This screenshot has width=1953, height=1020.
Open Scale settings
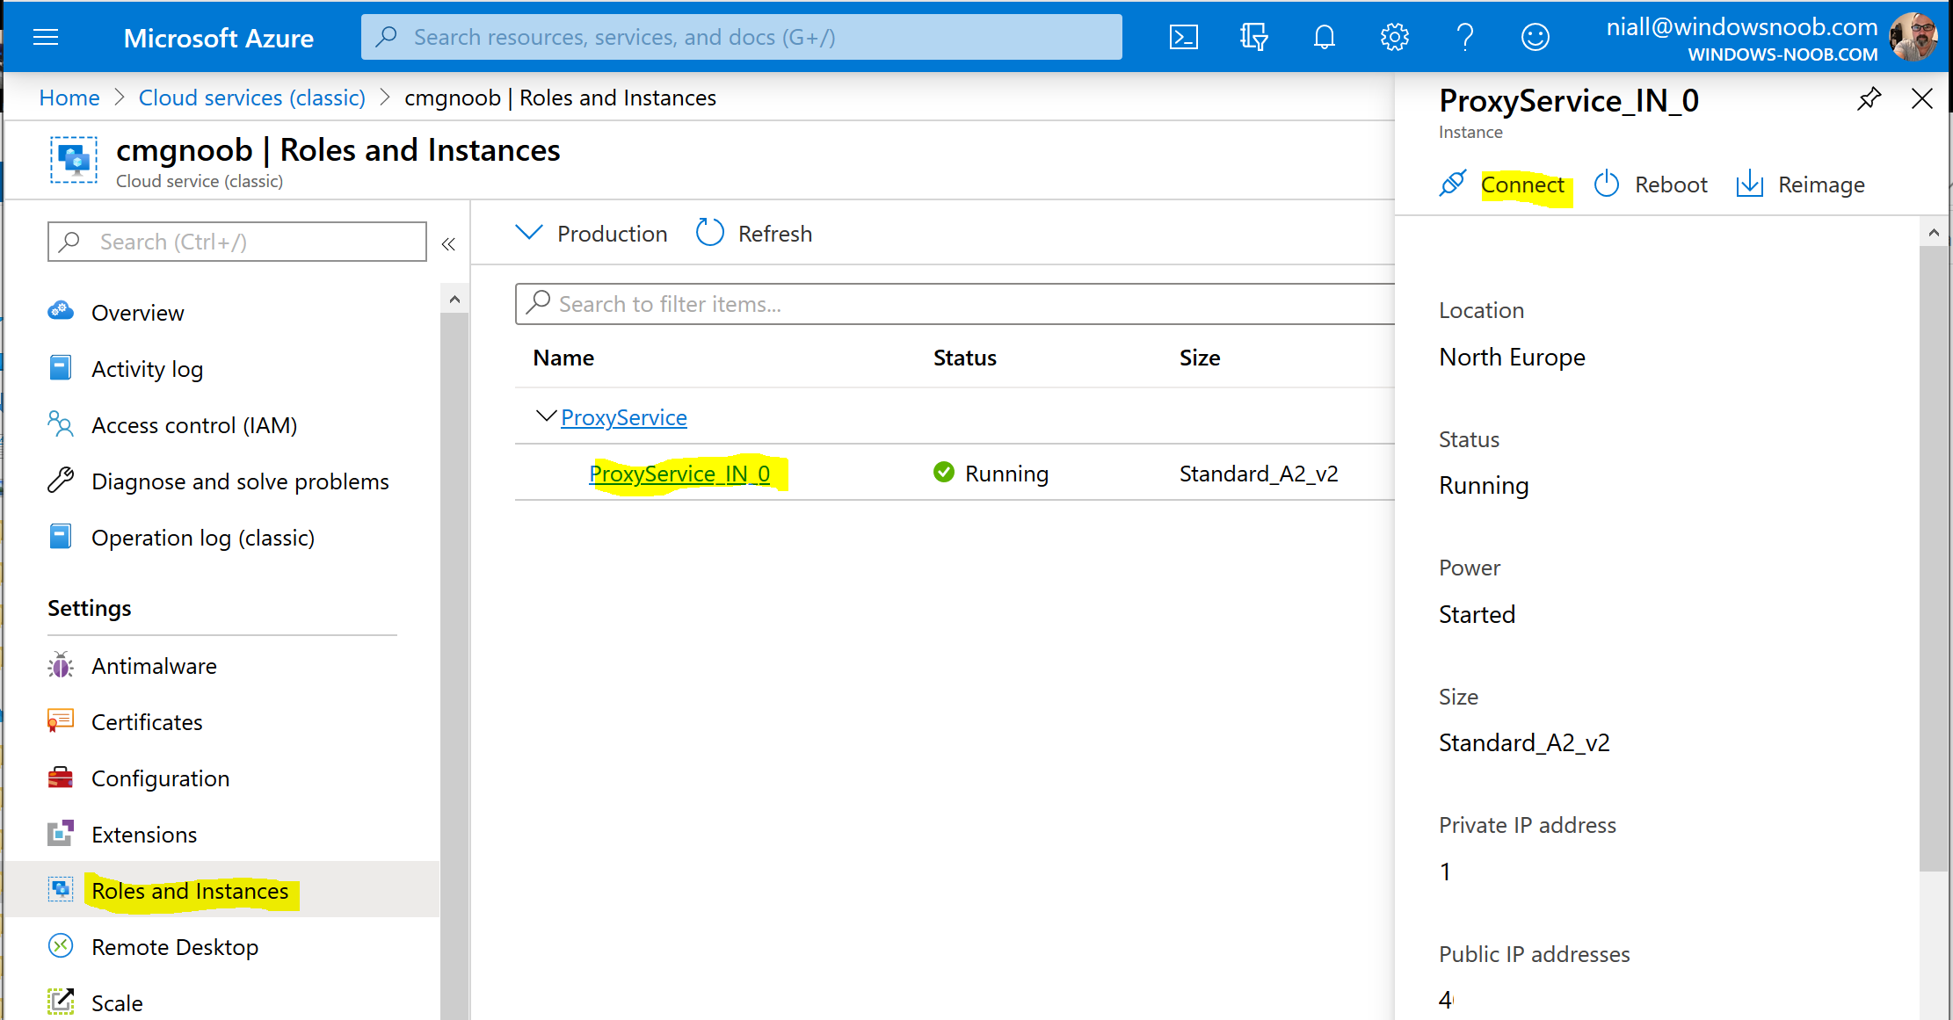[117, 1003]
